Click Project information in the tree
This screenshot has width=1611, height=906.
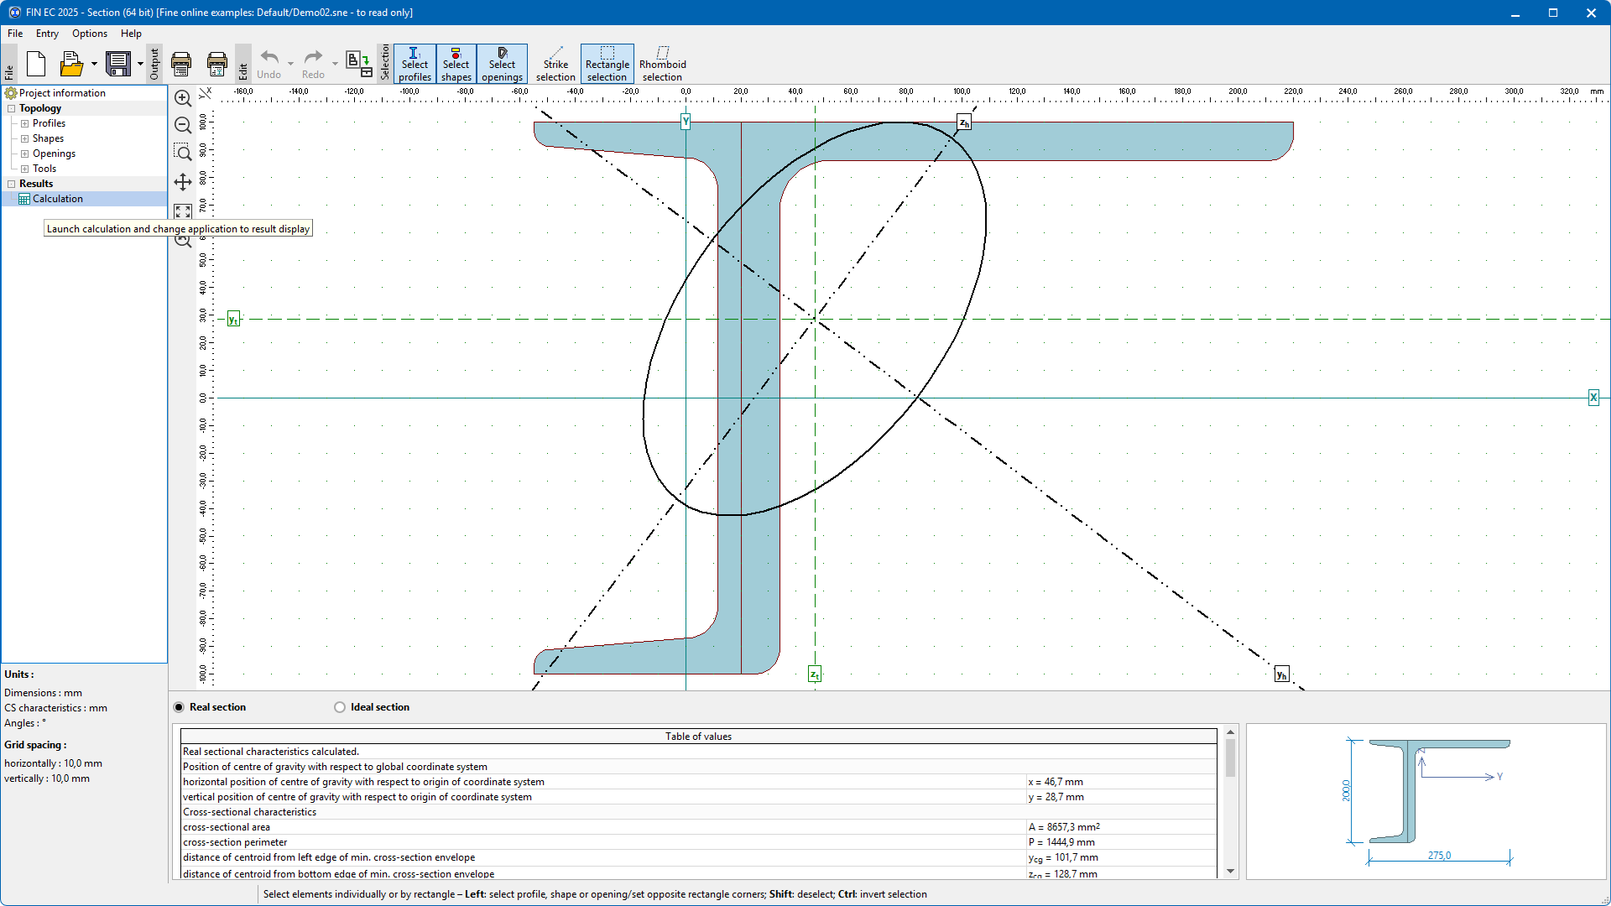point(62,93)
